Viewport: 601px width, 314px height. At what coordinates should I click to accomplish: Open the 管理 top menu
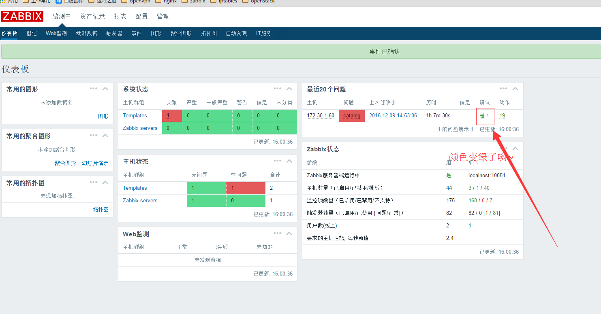(163, 16)
